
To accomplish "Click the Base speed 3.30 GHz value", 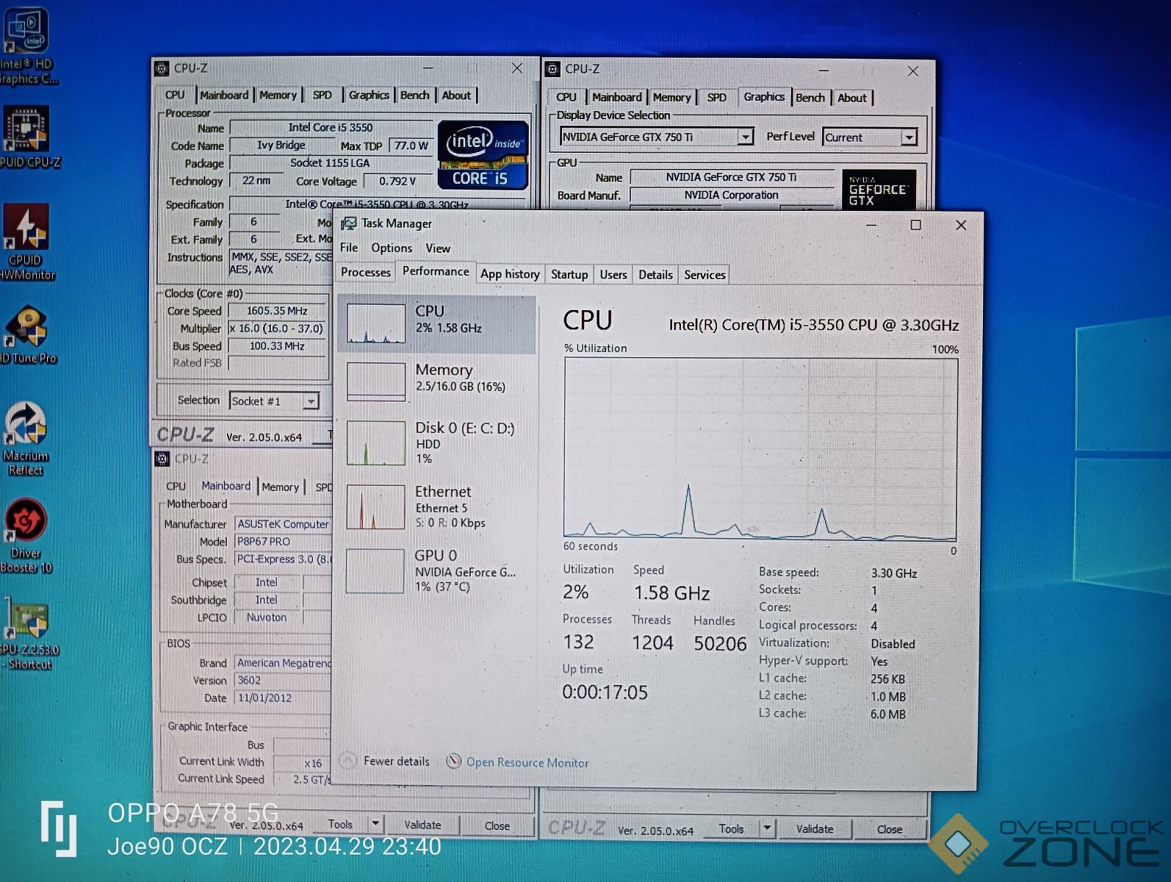I will coord(894,573).
